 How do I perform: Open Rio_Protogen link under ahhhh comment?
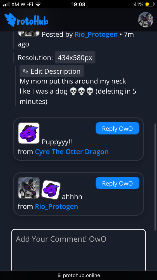(56, 207)
